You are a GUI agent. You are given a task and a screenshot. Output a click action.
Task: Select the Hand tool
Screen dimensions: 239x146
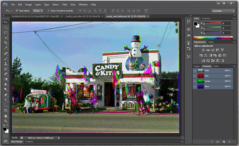click(x=6, y=116)
